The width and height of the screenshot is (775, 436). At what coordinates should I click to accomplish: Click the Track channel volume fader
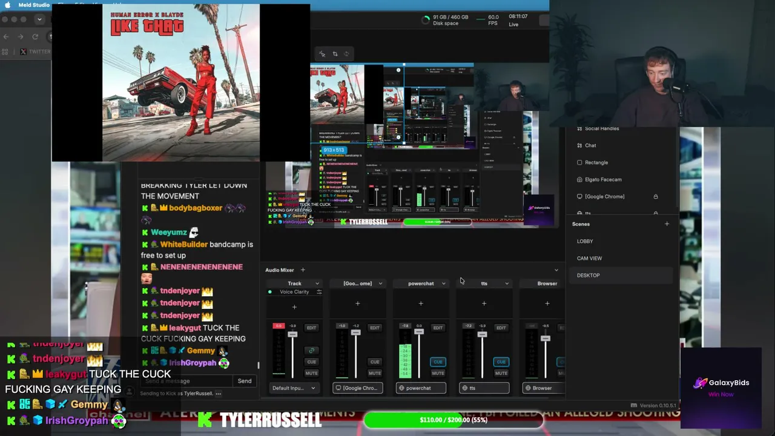click(292, 334)
